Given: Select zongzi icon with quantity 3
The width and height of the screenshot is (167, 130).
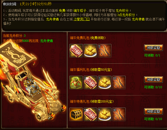Looking at the screenshot, I should click(x=105, y=83).
